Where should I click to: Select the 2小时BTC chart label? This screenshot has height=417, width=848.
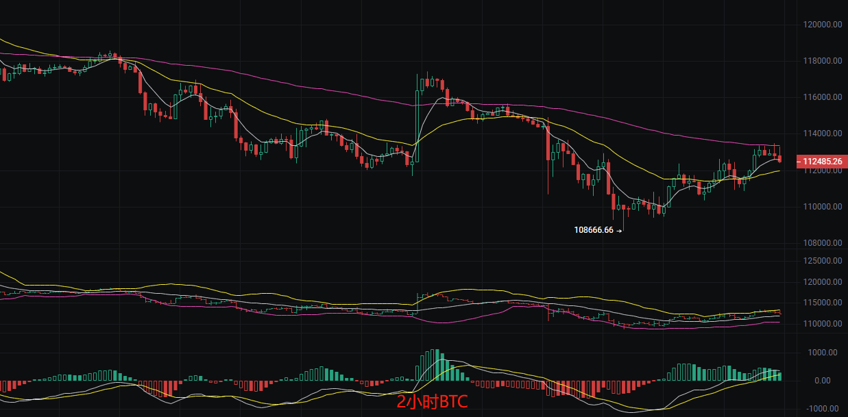click(431, 402)
